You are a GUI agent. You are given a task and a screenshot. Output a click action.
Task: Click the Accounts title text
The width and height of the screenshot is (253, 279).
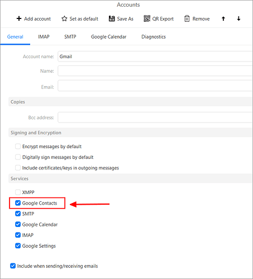[128, 4]
